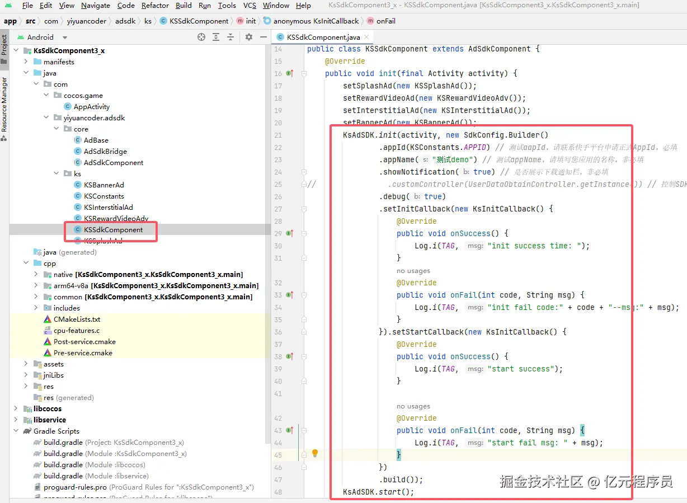Open CMakeLists.txt from the project tree
Viewport: 687px width, 503px height.
click(77, 319)
